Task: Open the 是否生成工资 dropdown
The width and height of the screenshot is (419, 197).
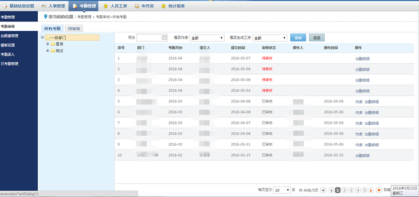Action: (270, 38)
